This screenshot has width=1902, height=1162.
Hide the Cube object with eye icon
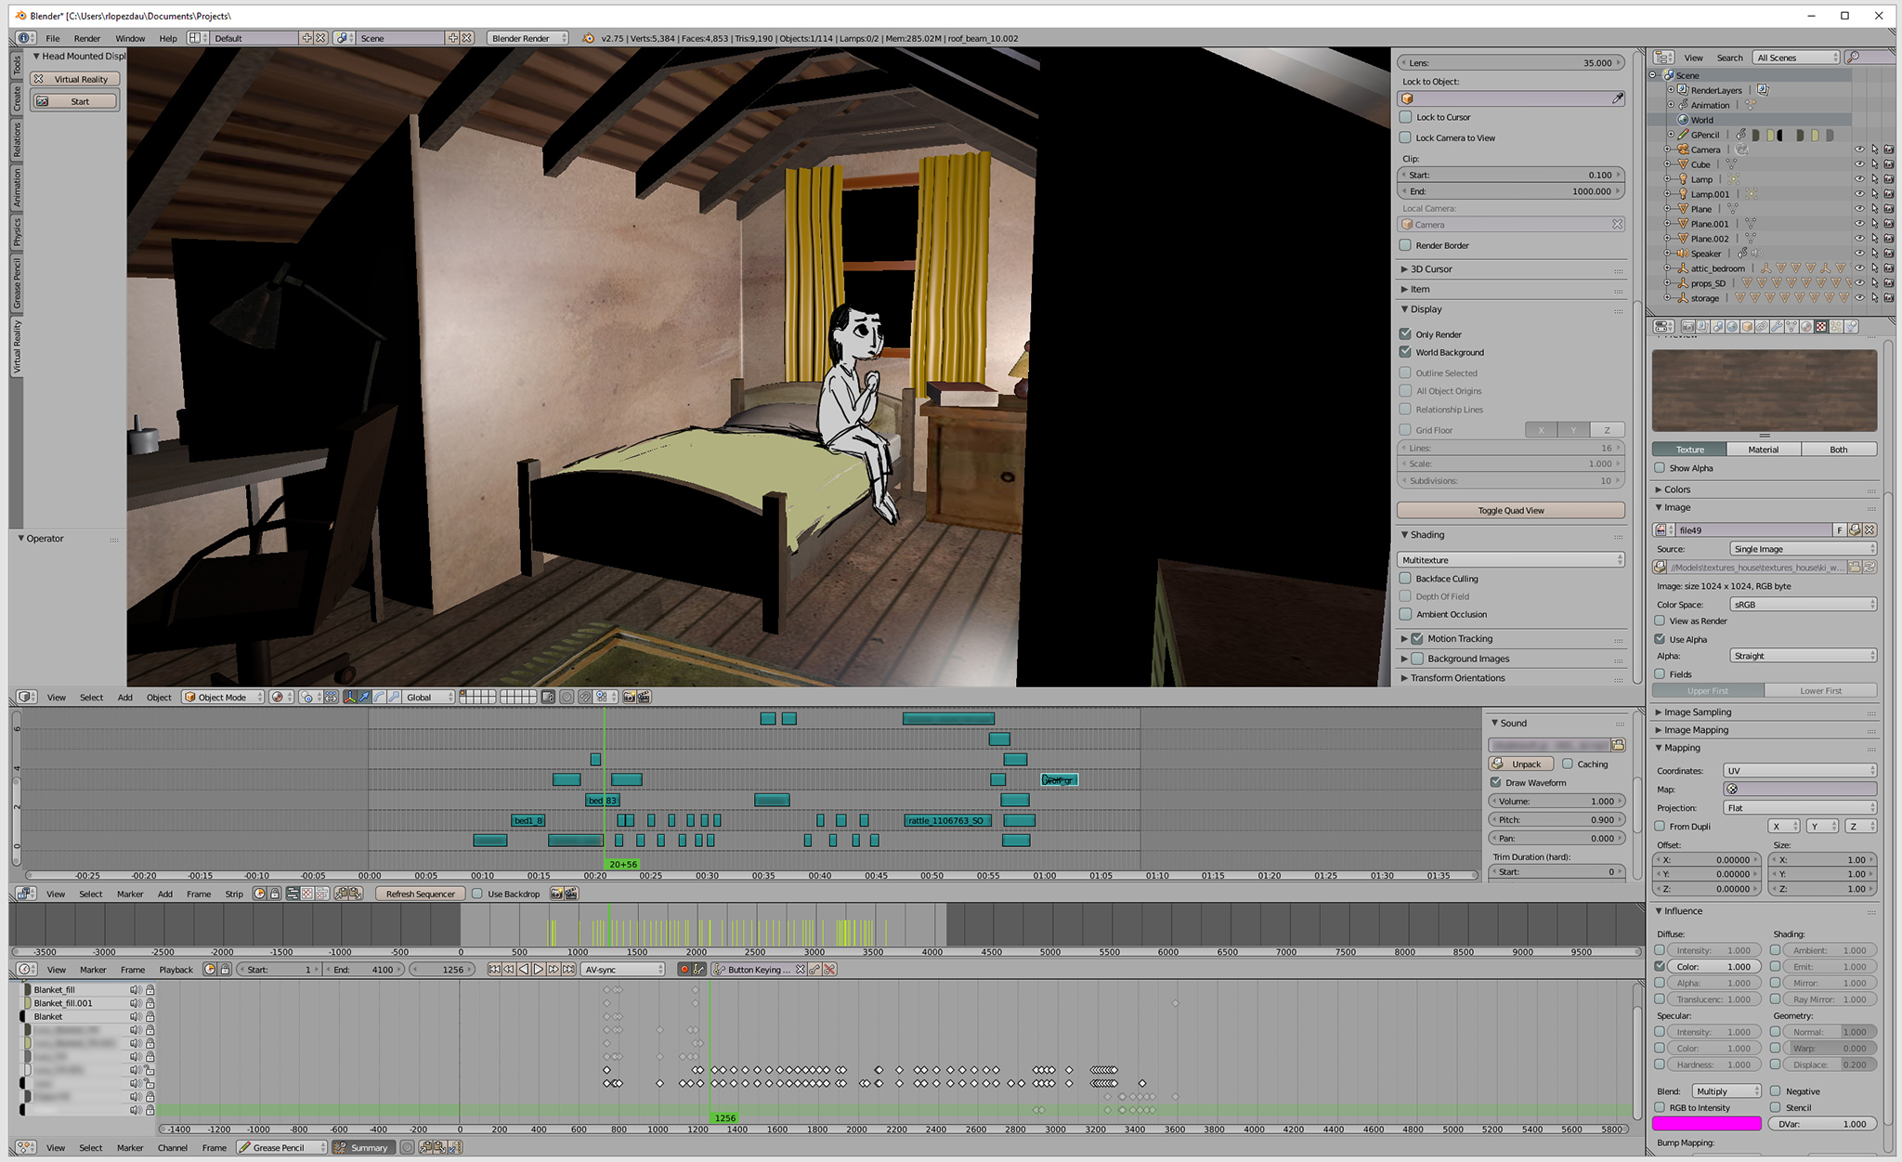pyautogui.click(x=1858, y=164)
